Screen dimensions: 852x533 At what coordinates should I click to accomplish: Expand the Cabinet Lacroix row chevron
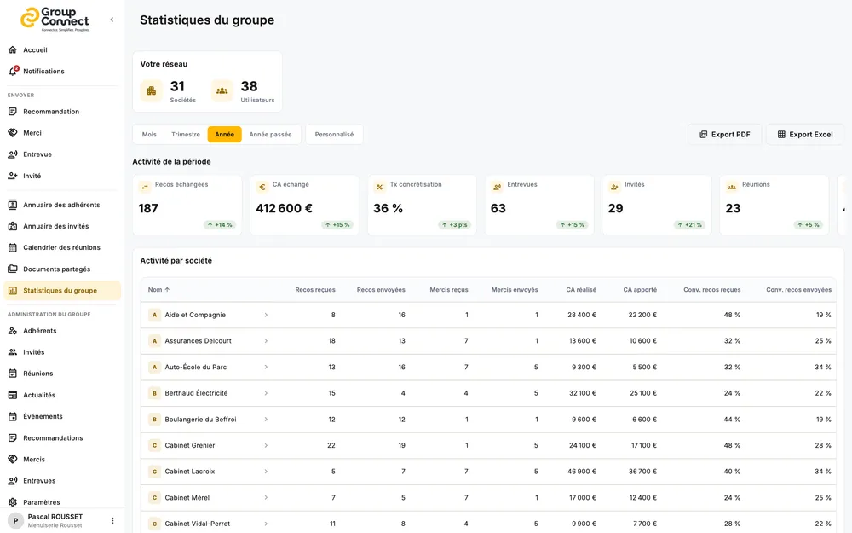coord(266,472)
